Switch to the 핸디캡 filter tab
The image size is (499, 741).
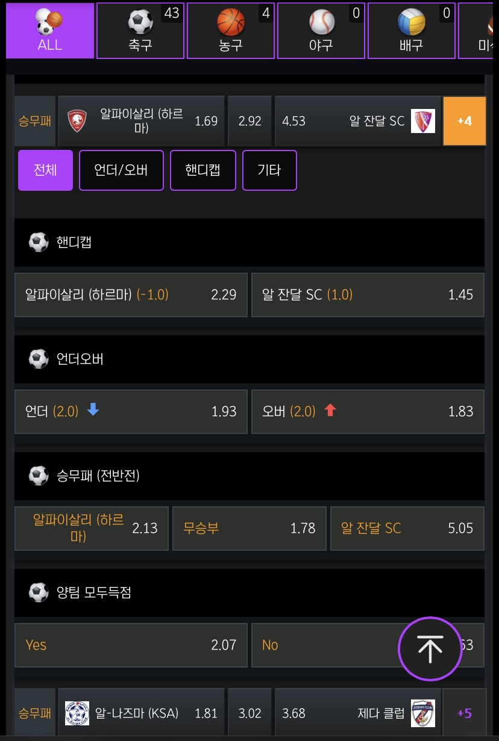tap(202, 170)
